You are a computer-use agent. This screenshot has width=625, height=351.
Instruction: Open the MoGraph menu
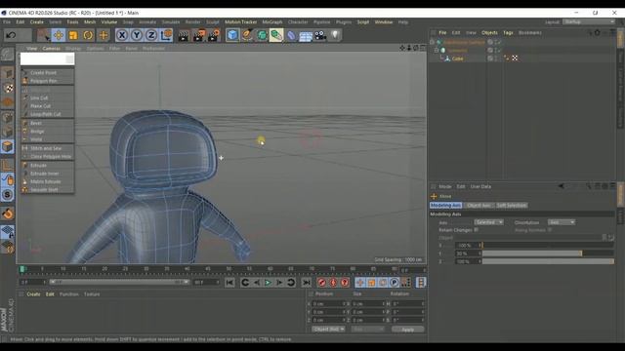272,21
